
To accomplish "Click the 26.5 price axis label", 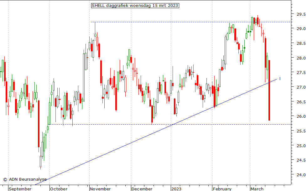I will 301,102.
